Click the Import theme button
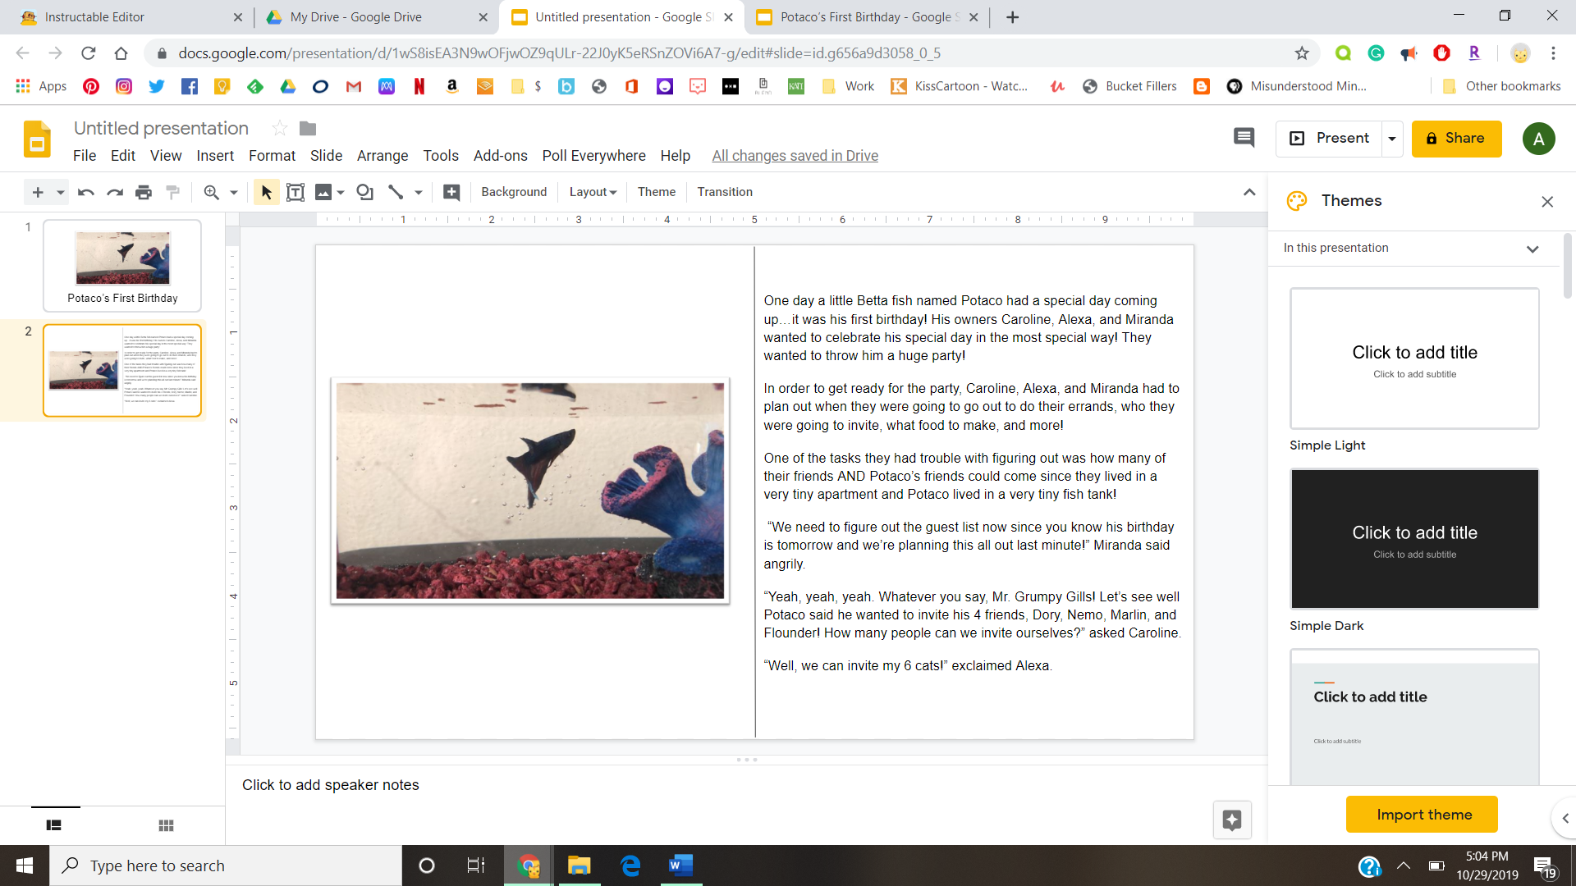This screenshot has height=886, width=1576. [x=1421, y=814]
